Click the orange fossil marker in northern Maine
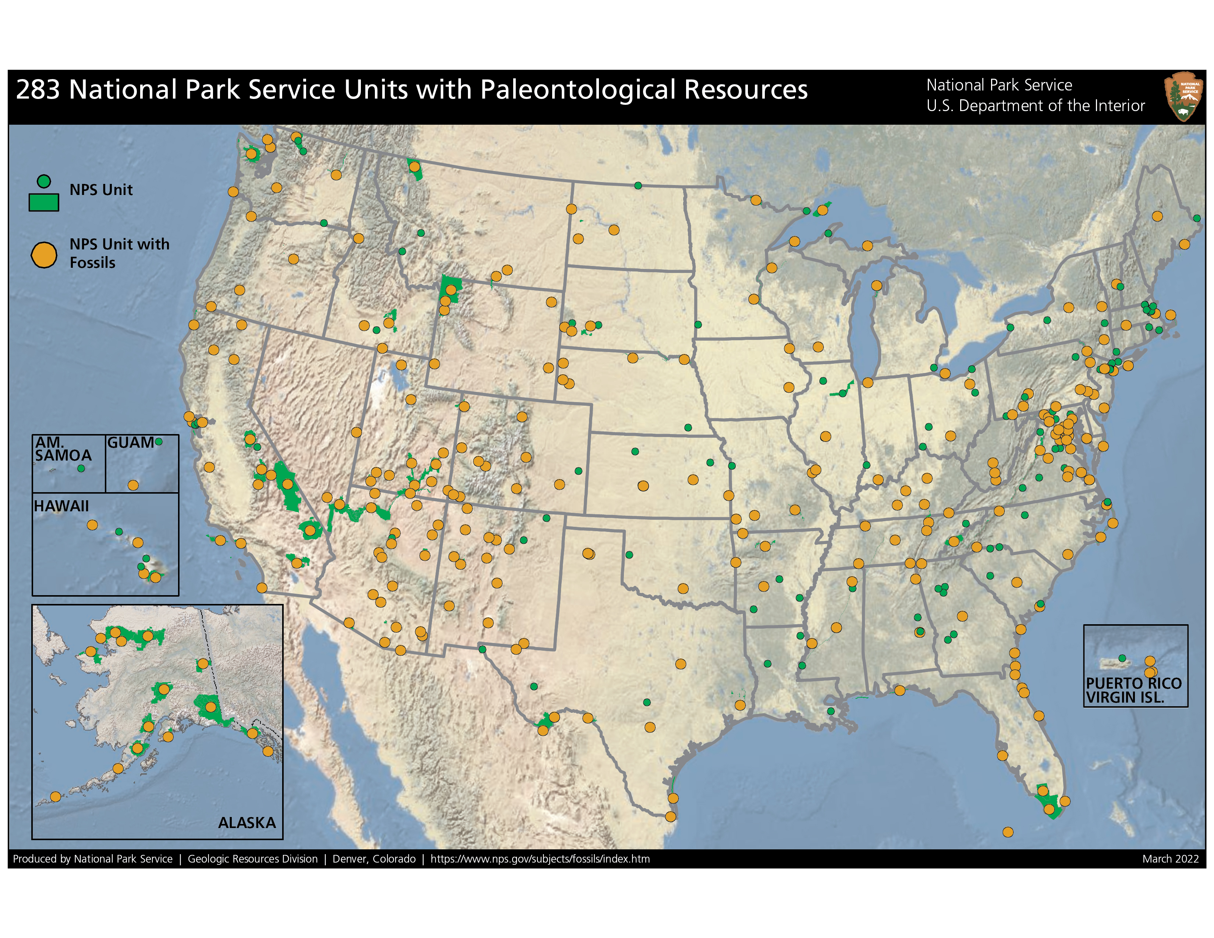The height and width of the screenshot is (938, 1214). [x=1157, y=216]
